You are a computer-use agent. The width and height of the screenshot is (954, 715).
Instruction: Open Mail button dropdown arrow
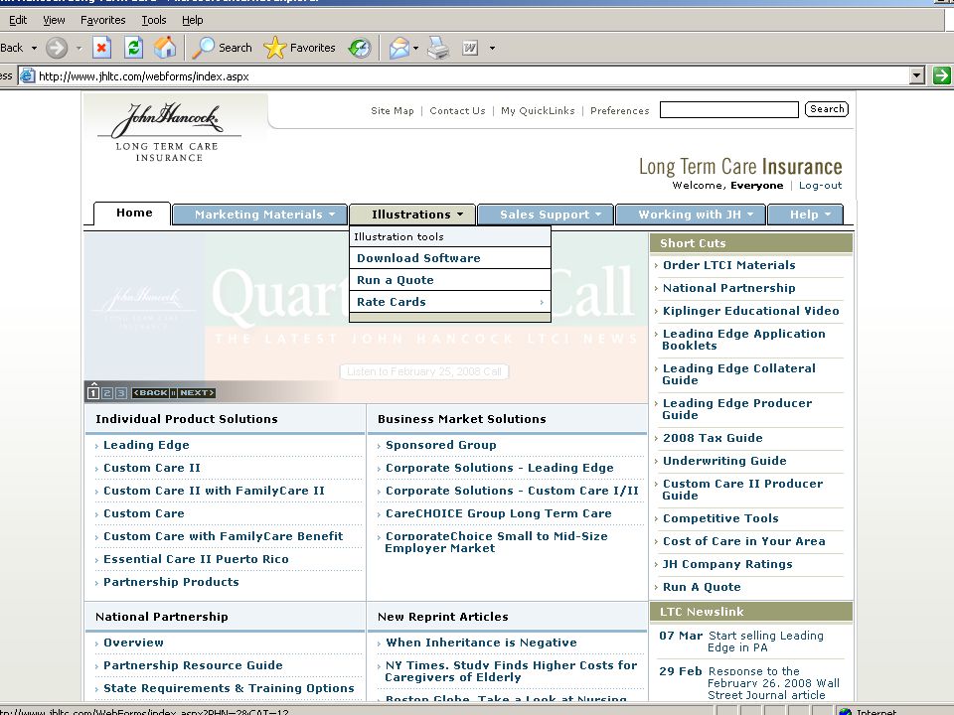(x=415, y=48)
